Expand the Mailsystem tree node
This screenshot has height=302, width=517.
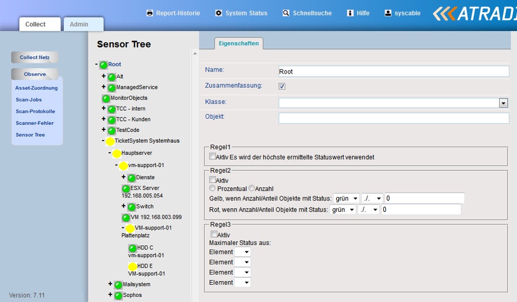click(110, 284)
